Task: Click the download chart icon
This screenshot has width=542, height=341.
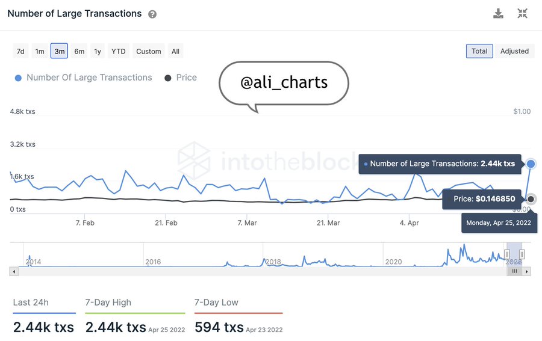Action: click(498, 13)
